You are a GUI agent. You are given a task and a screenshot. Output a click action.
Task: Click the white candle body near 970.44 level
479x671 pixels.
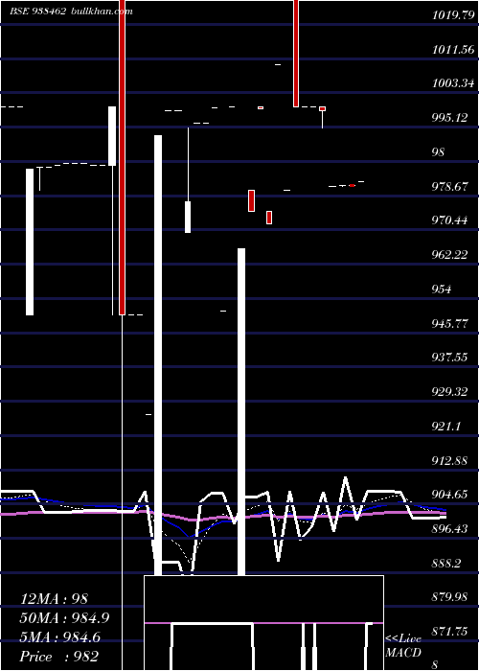click(x=188, y=217)
